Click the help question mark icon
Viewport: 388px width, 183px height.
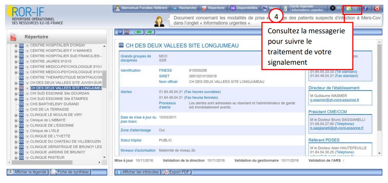tap(368, 8)
